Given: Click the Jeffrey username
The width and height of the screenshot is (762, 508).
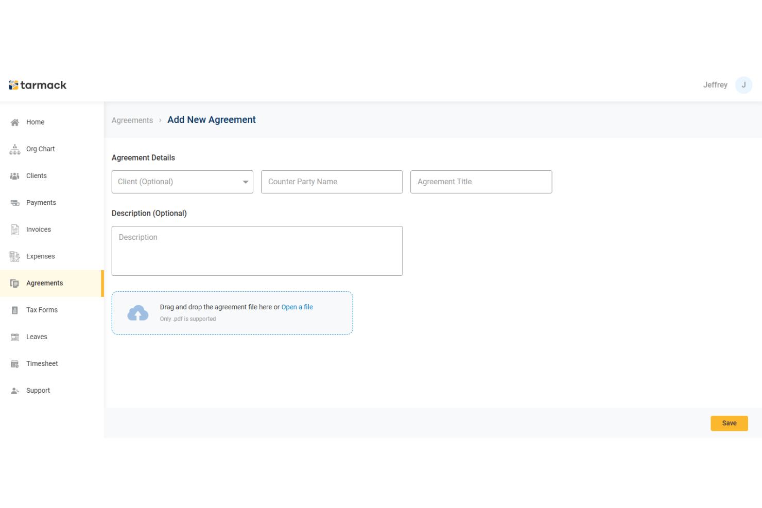Looking at the screenshot, I should click(x=715, y=85).
